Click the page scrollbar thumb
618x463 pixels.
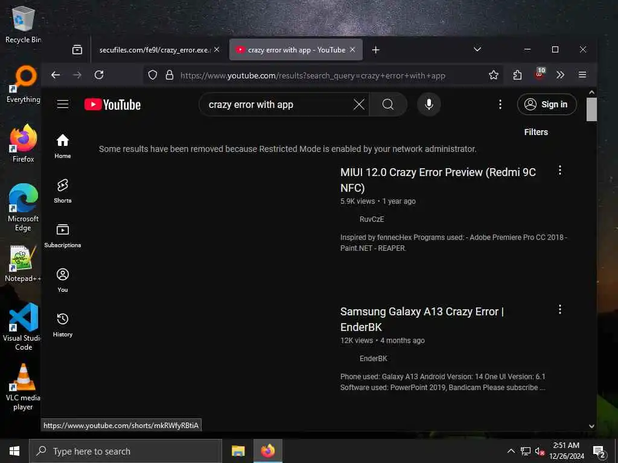(x=591, y=109)
